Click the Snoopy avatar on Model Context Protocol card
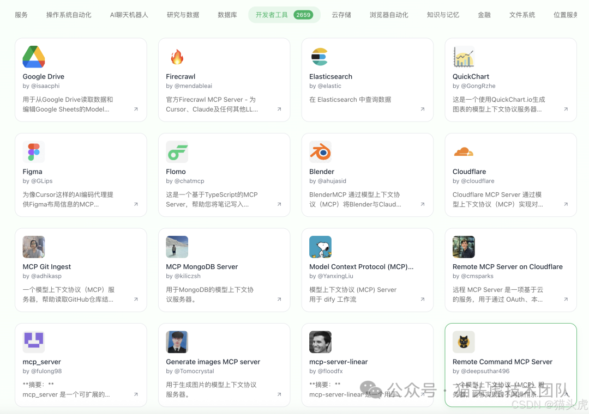 (x=320, y=247)
